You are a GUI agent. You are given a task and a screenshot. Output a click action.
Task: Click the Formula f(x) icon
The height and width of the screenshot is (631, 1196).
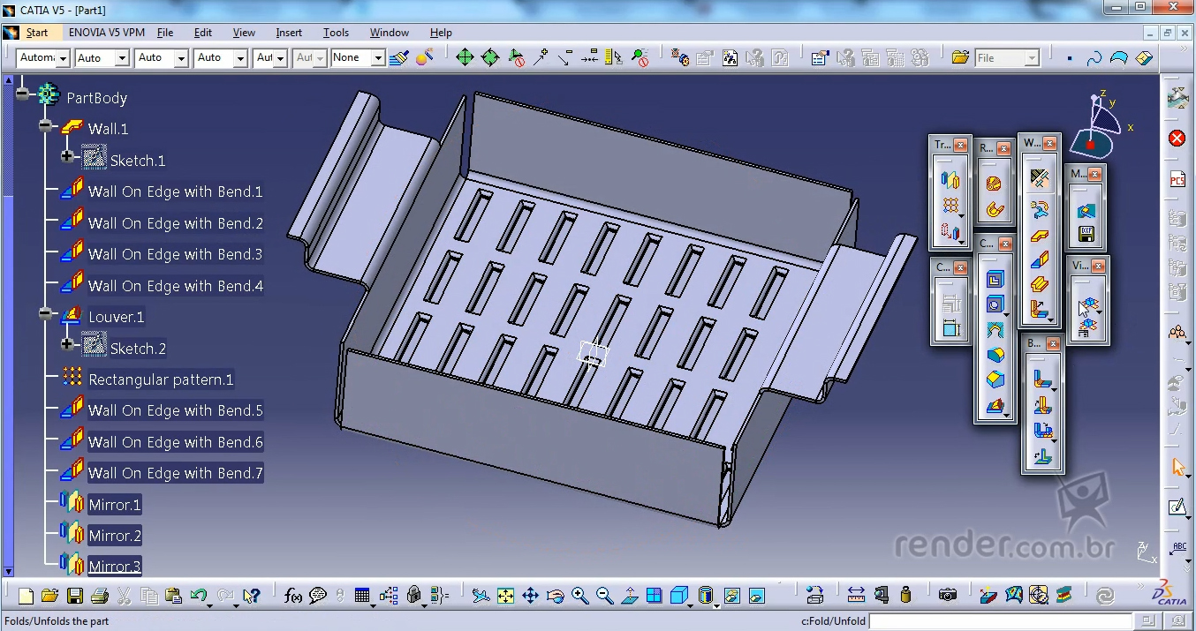point(293,596)
